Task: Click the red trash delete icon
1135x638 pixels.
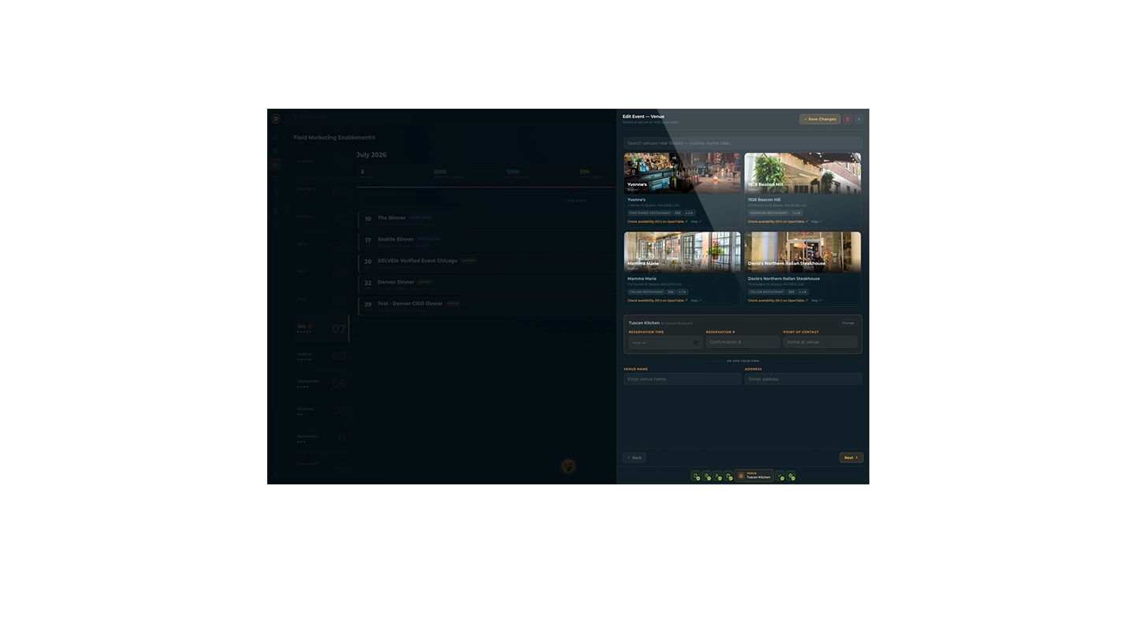Action: 847,119
